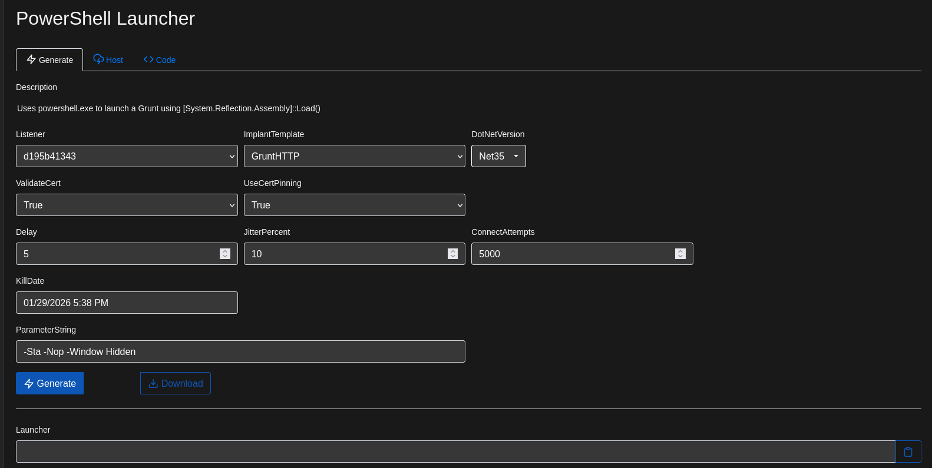Click the KillDate input field
Screen dimensions: 932x468
pyautogui.click(x=127, y=303)
